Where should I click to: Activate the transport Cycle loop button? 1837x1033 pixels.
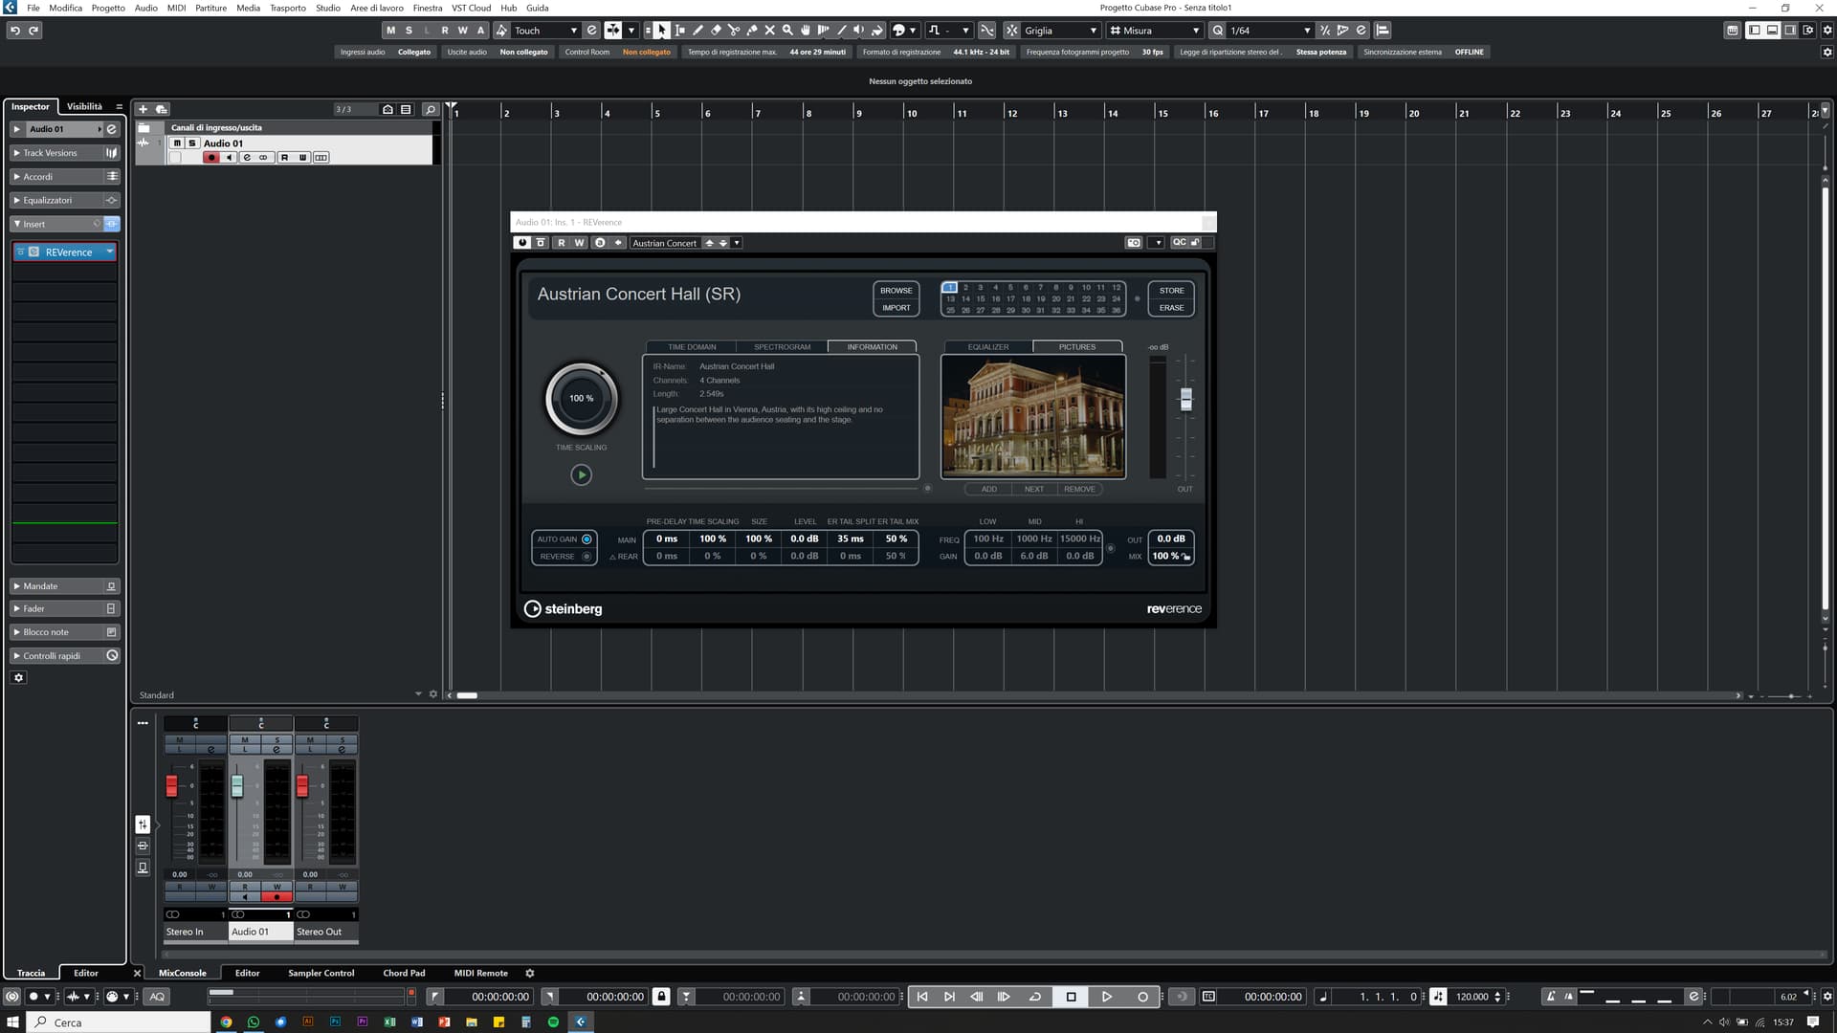pos(1034,997)
